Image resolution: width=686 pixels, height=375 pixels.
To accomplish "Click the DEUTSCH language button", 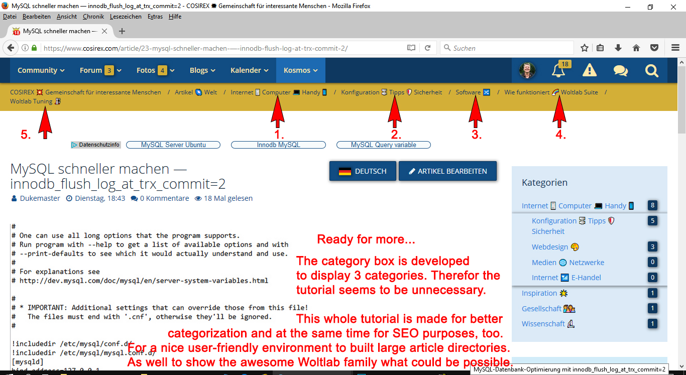I will [363, 171].
